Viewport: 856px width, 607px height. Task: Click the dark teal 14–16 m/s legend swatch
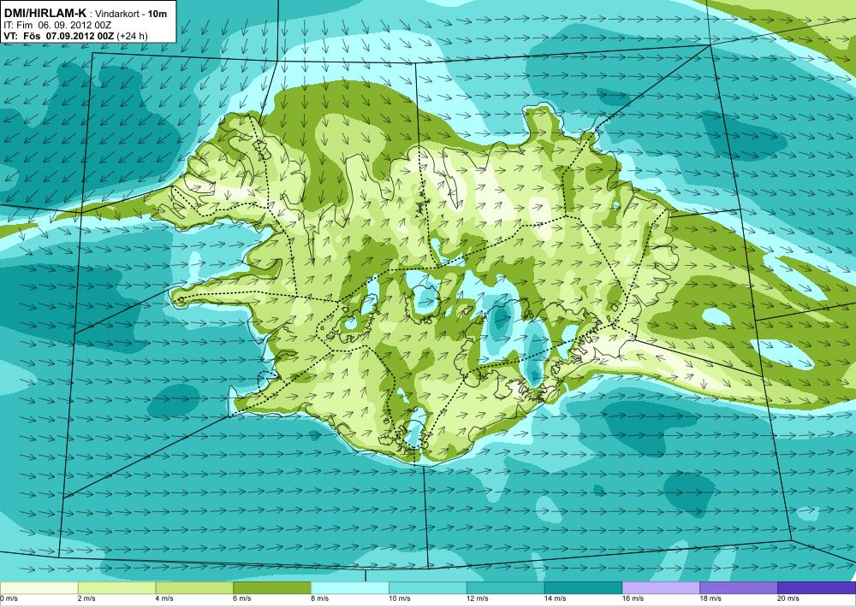pos(584,588)
